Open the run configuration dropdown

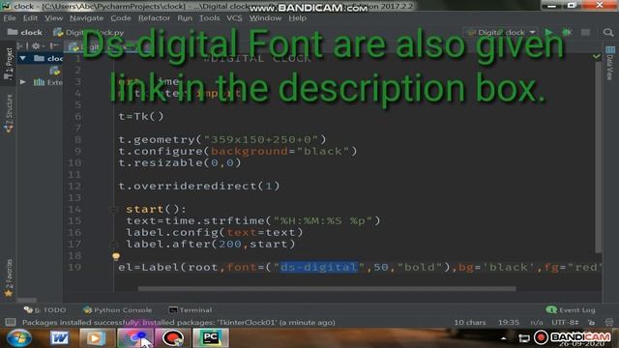click(502, 32)
